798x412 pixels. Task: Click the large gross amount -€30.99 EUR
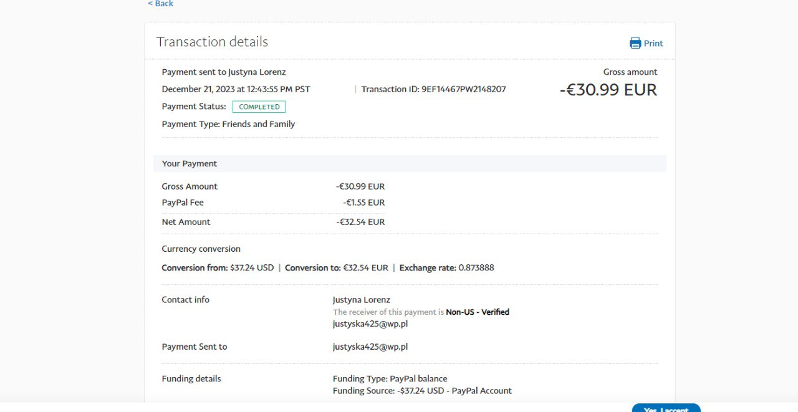(x=608, y=90)
